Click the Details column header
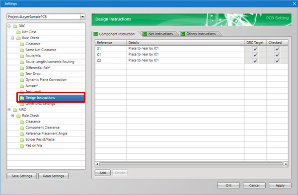 tap(185, 43)
